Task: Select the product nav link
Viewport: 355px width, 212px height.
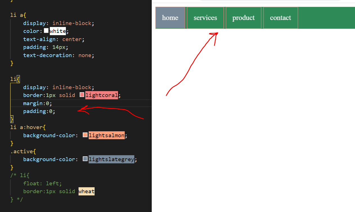Action: point(243,18)
